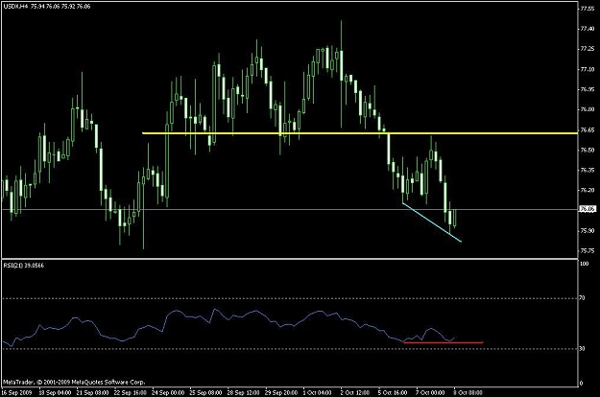Click the 24 Sep 00:00 time label

(x=168, y=393)
